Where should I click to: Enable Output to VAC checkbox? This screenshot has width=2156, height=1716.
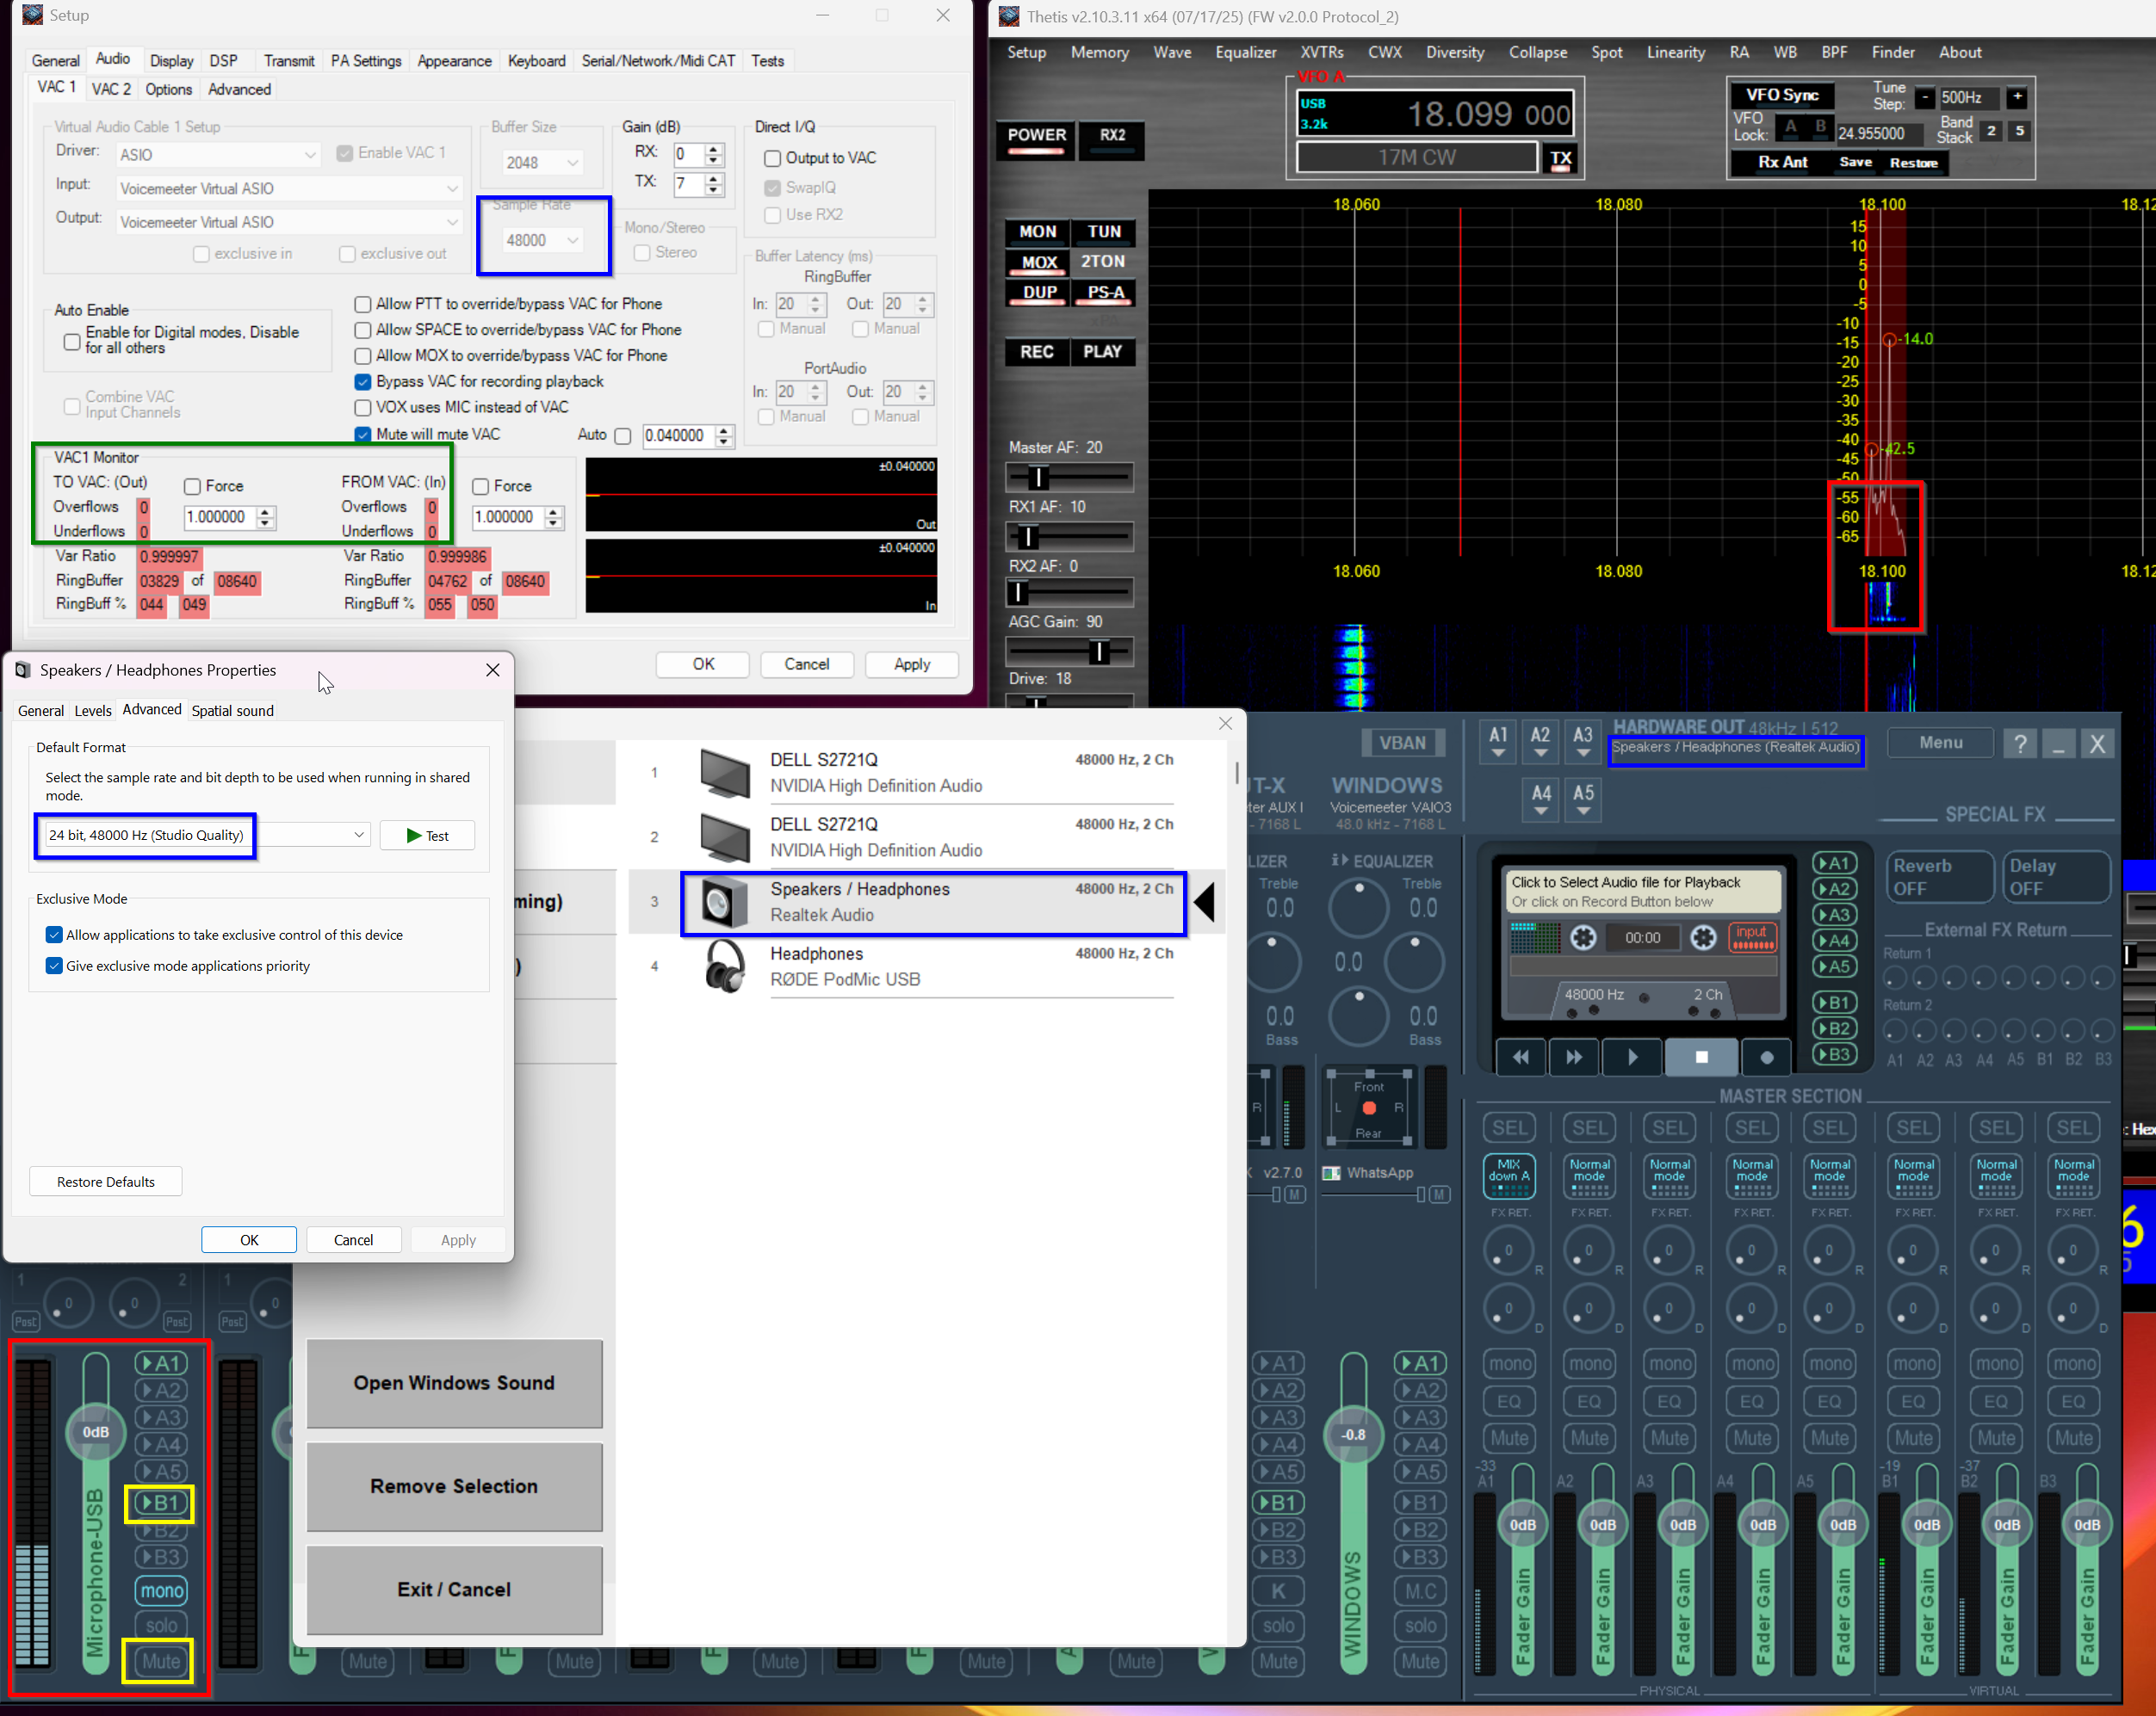(772, 157)
